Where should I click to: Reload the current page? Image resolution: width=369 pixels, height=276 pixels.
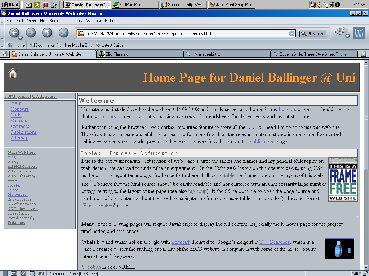[47, 33]
